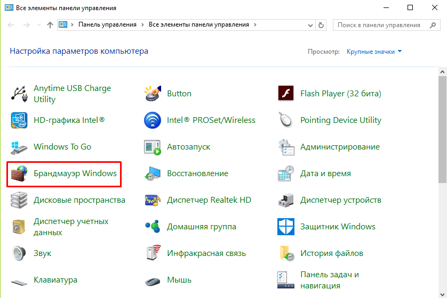Open the Автозапуск icon
This screenshot has height=298, width=447.
153,147
